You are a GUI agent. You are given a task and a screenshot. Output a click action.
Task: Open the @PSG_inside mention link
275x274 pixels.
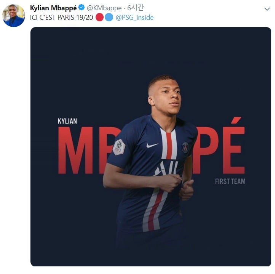point(134,18)
